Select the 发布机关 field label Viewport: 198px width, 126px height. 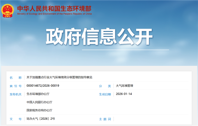point(15,94)
